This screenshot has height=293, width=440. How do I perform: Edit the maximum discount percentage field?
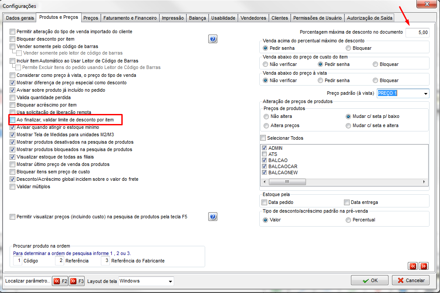click(417, 32)
